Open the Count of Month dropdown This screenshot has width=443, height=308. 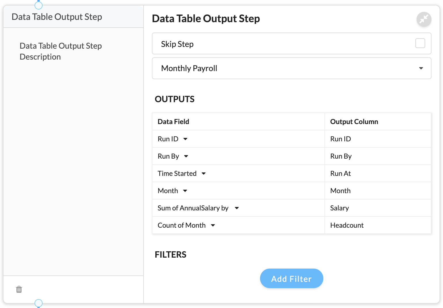point(213,225)
